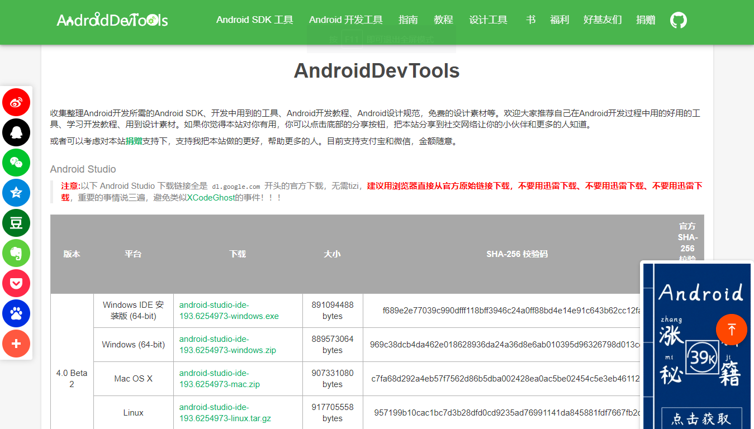The image size is (754, 429).
Task: Download android-studio-ide-193.6254973-mac.zip
Action: pyautogui.click(x=220, y=379)
